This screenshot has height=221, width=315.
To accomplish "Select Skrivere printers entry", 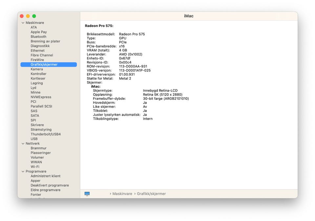I will tap(37, 125).
